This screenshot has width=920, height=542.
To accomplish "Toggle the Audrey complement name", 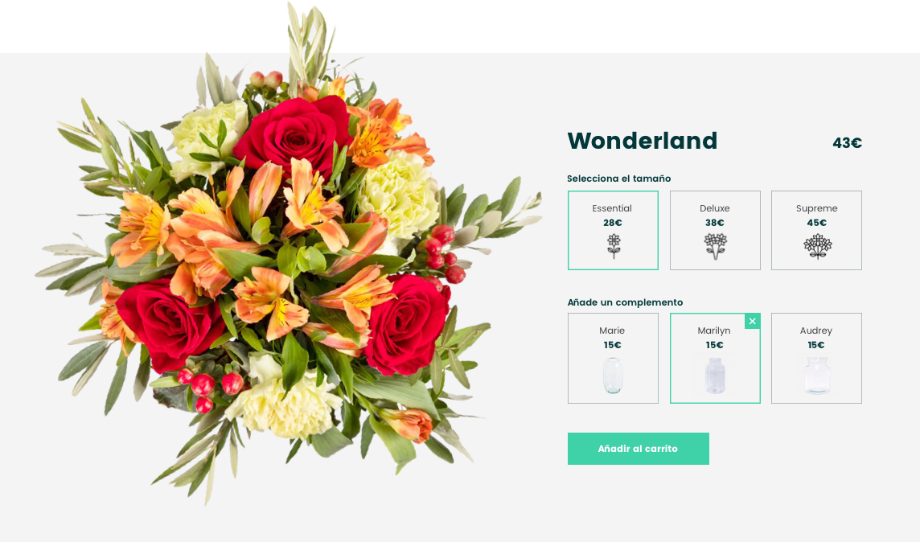I will click(816, 331).
